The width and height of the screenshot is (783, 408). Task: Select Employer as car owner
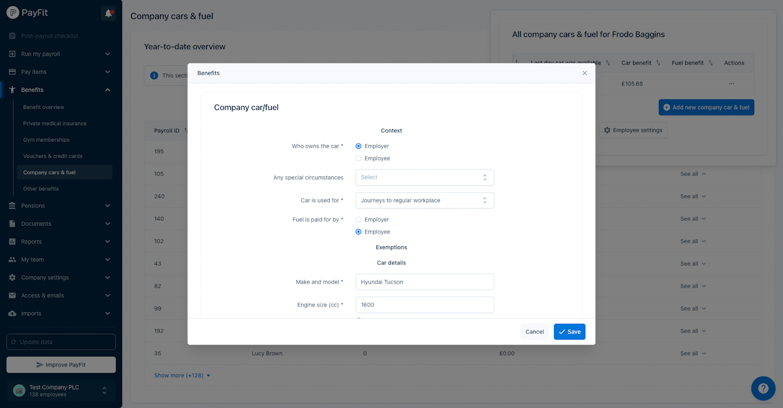click(x=359, y=146)
